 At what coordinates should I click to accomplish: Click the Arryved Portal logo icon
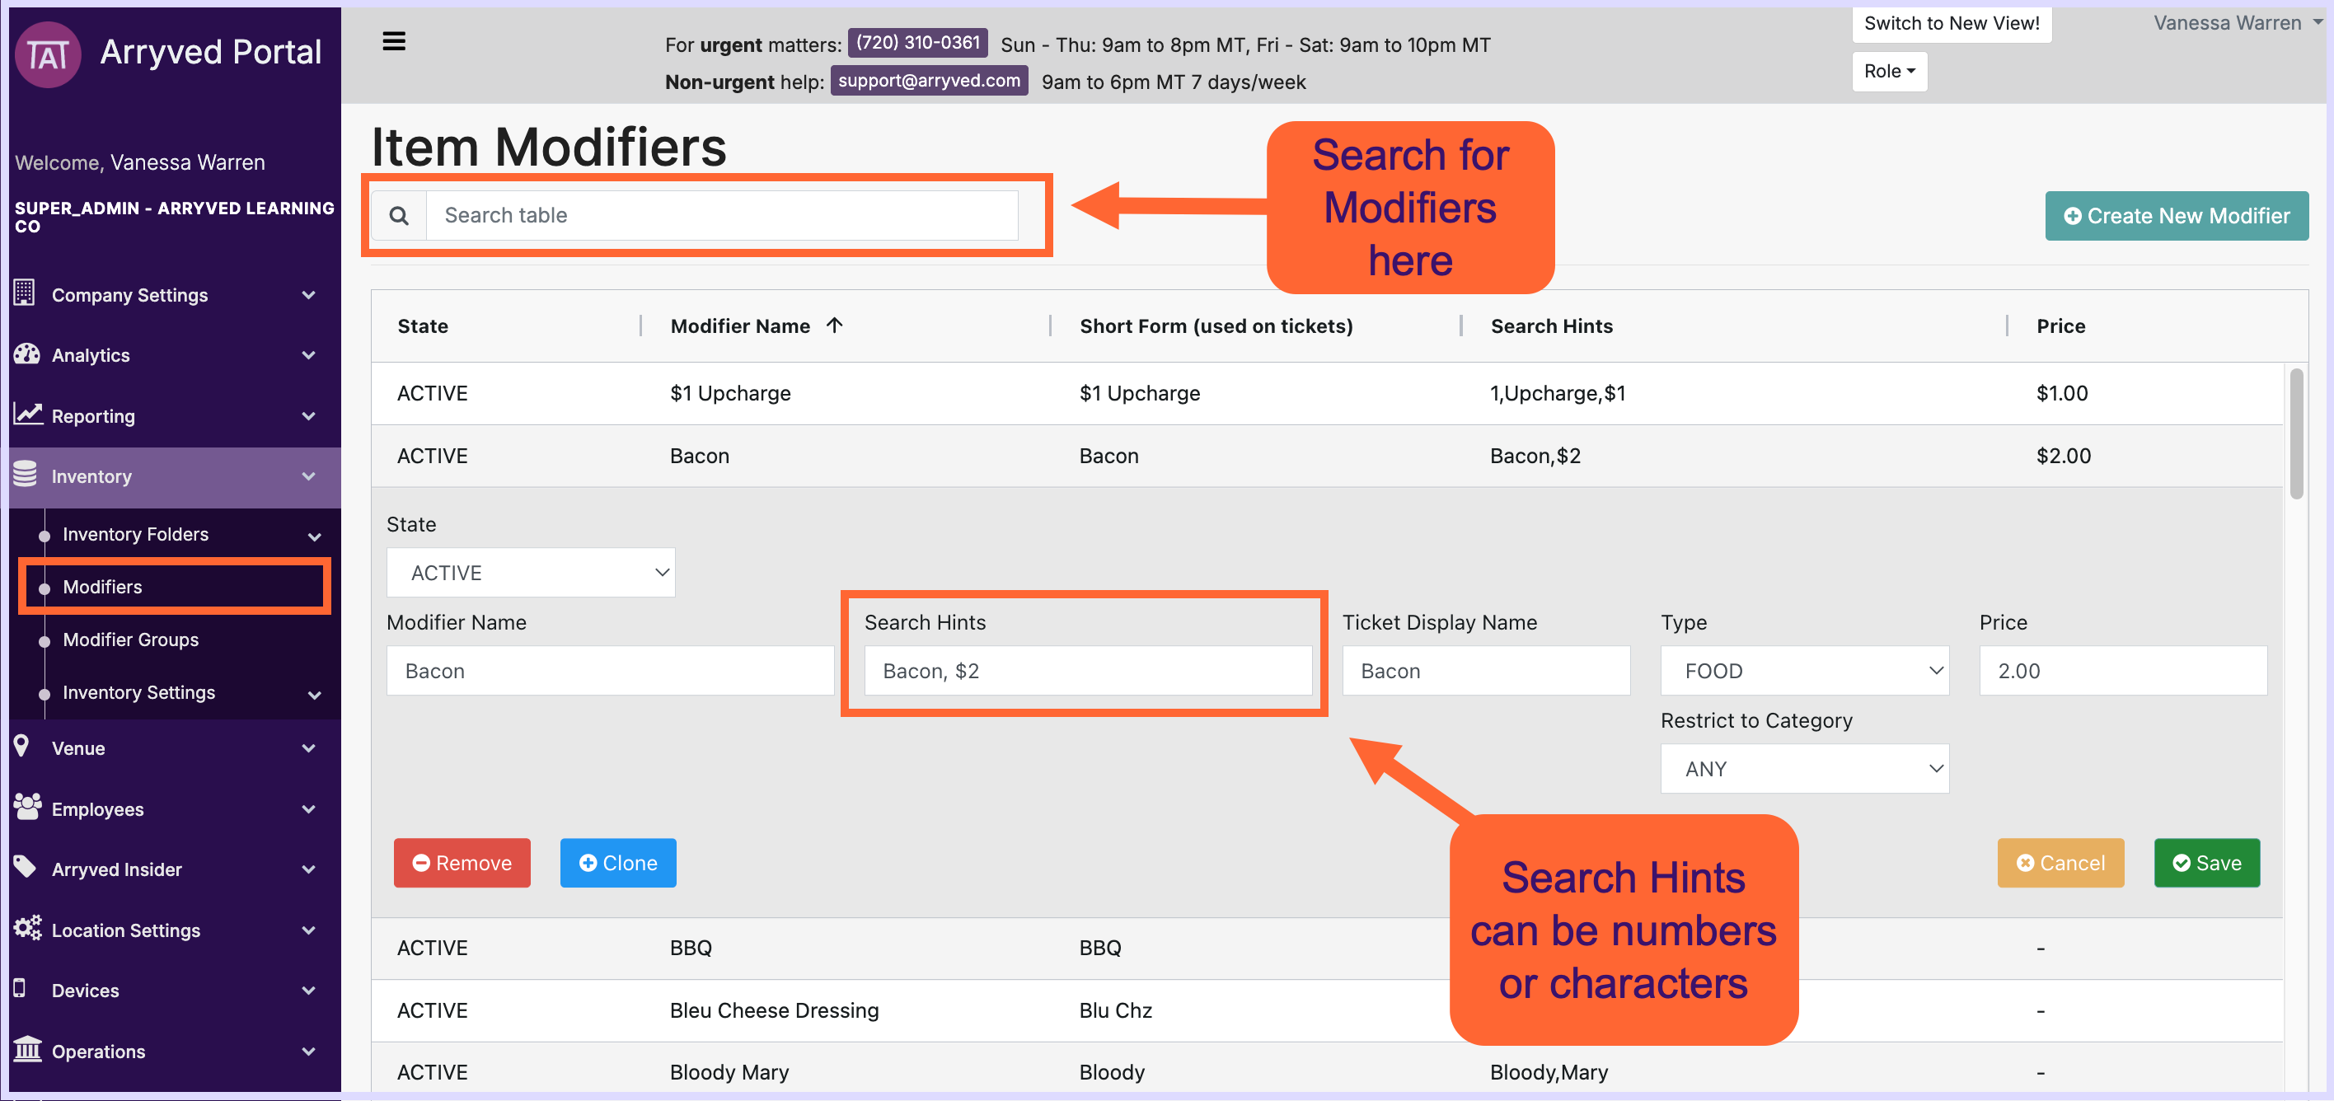[x=48, y=54]
